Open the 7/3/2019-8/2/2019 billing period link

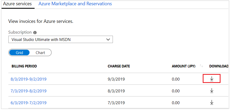click(x=29, y=91)
